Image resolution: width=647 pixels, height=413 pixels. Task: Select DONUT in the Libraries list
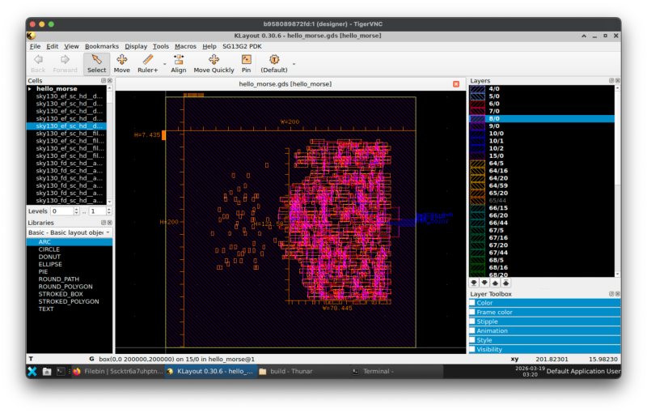coord(49,257)
